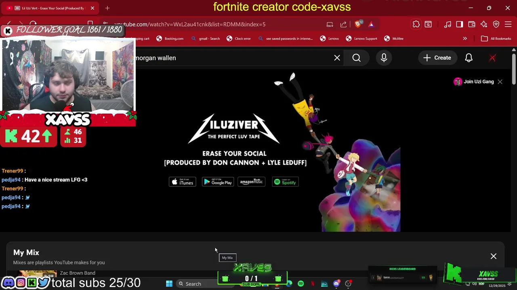Open Spotify from the taskbar
This screenshot has width=517, height=290.
pyautogui.click(x=301, y=284)
